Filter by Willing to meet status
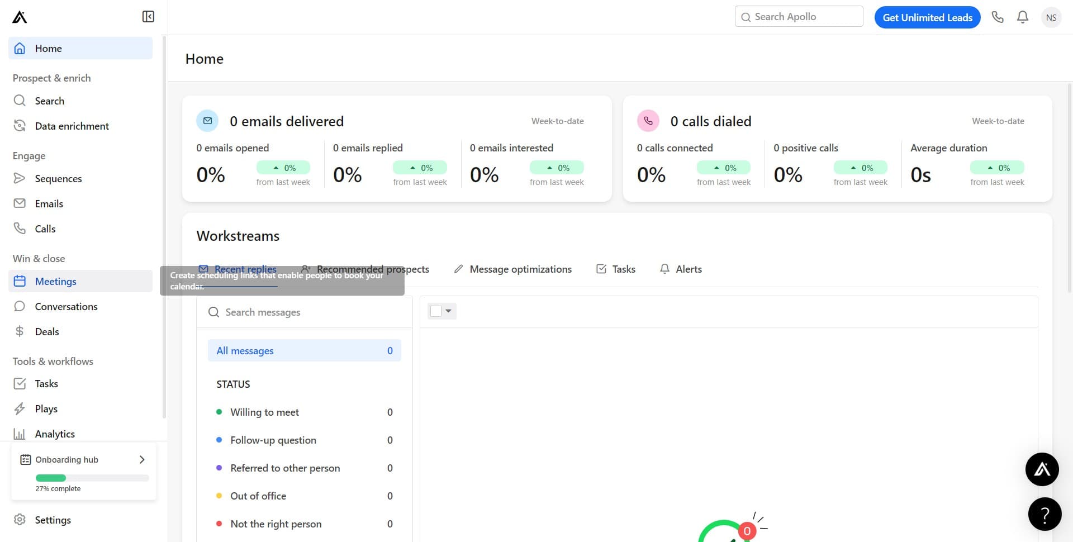Viewport: 1073px width, 542px height. pyautogui.click(x=264, y=412)
